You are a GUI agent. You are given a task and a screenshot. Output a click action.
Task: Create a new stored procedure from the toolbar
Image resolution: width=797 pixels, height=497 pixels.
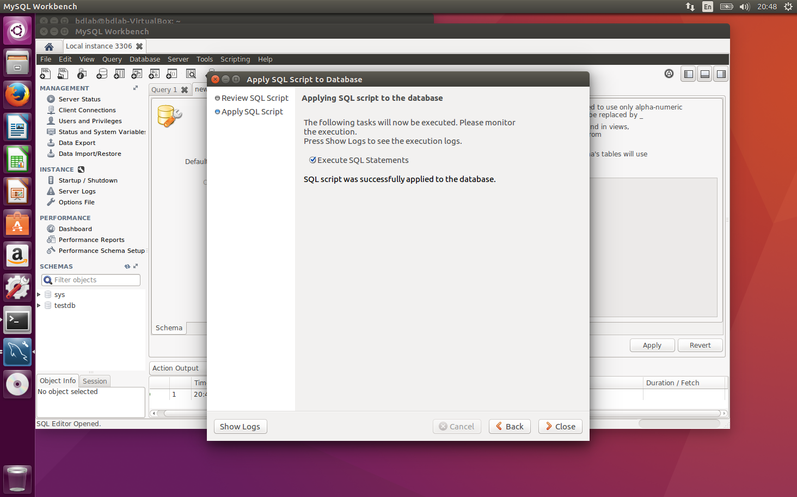click(154, 74)
